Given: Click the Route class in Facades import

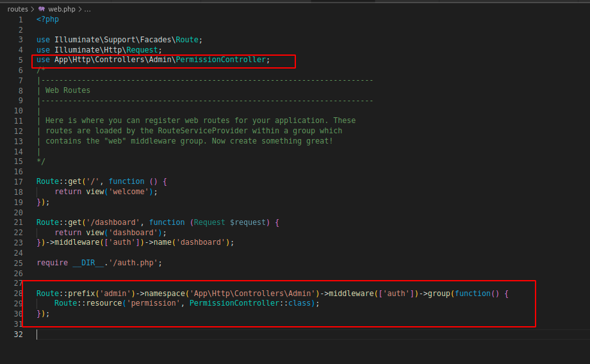Looking at the screenshot, I should click(x=187, y=40).
